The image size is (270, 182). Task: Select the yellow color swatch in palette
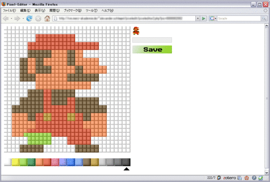coord(15,162)
